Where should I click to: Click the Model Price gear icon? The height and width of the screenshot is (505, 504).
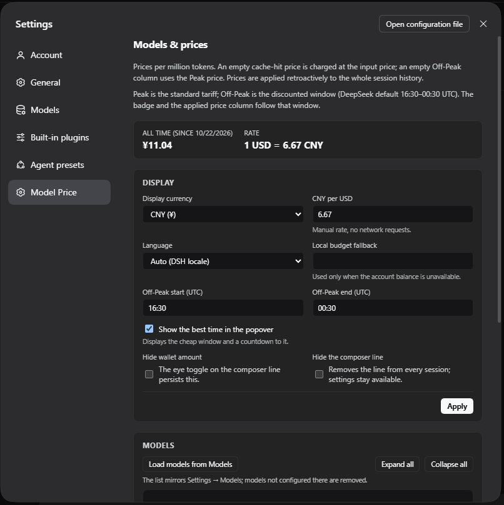[21, 192]
